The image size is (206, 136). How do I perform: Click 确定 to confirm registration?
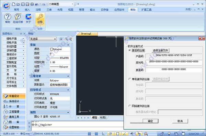[150, 121]
